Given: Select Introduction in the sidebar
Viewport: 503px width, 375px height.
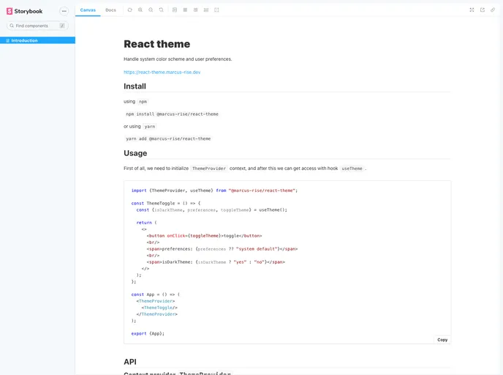Looking at the screenshot, I should [24, 40].
